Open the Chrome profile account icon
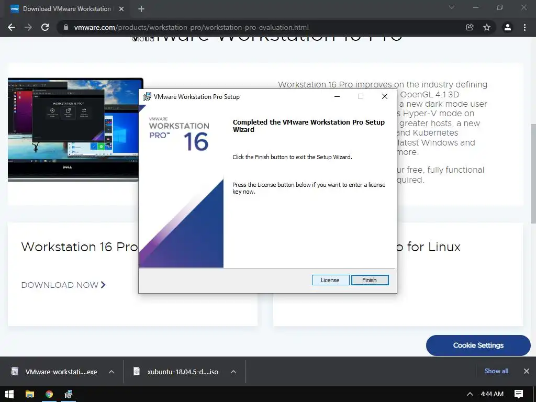 (508, 27)
